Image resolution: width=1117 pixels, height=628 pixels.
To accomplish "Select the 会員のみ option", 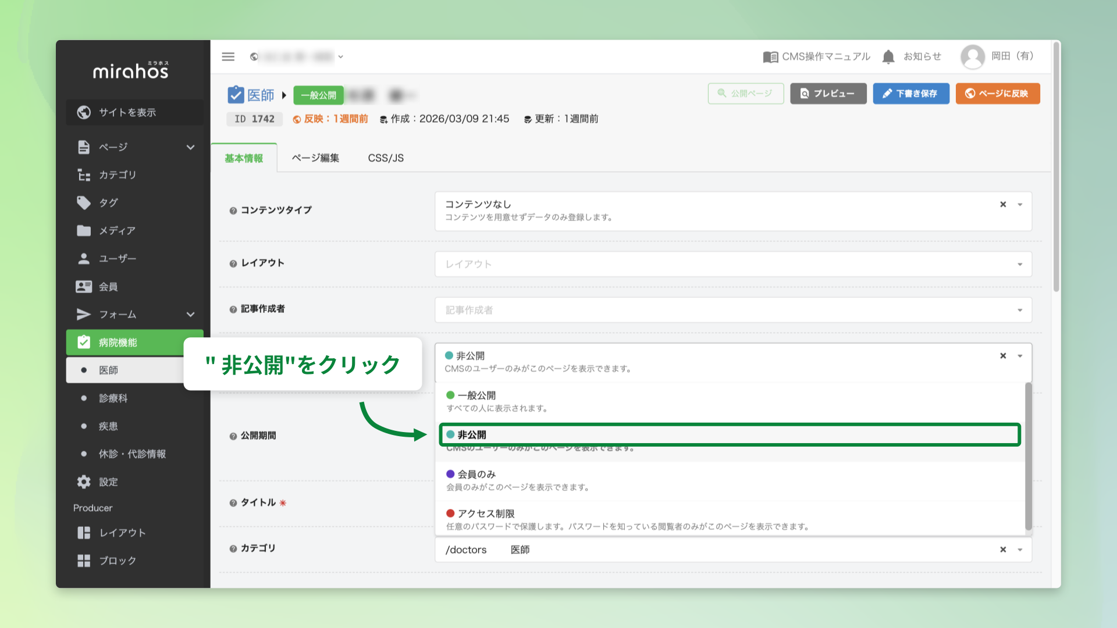I will tap(730, 480).
